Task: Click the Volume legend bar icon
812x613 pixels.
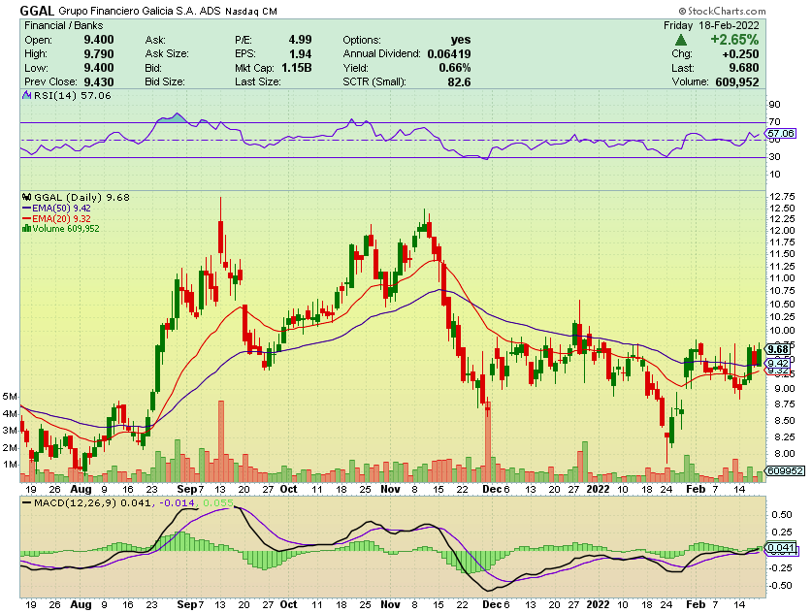Action: tap(26, 229)
